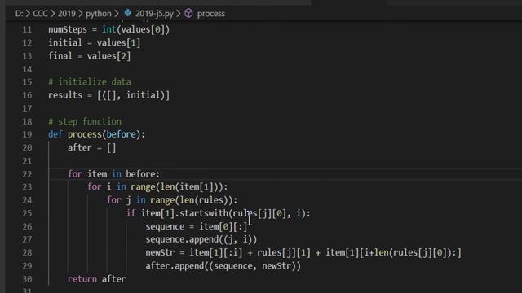Open the D: drive breadcrumb
Image resolution: width=522 pixels, height=293 pixels.
coord(20,14)
